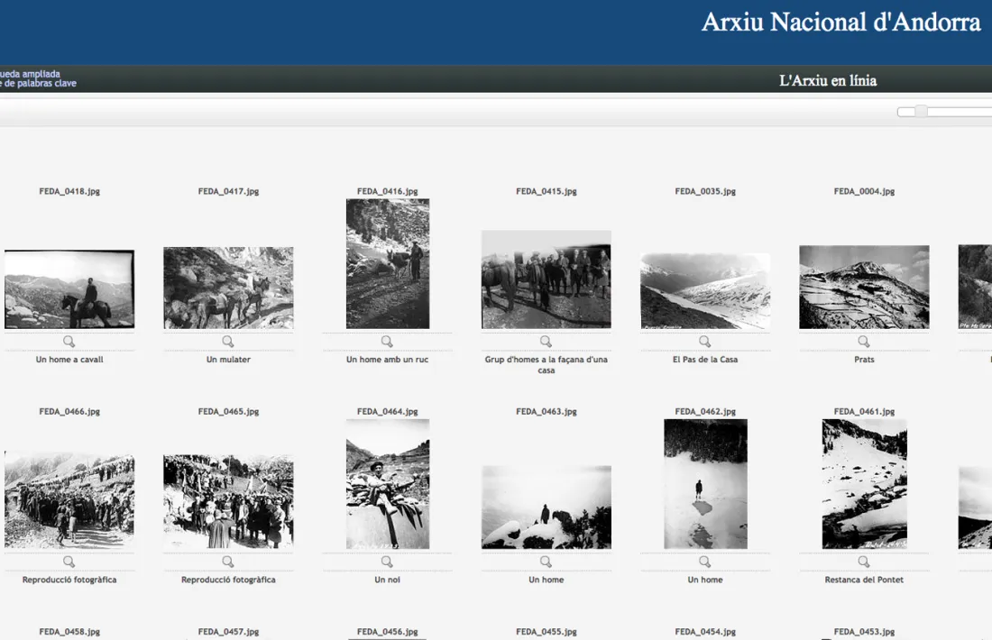Click magnifier under FEDA_0466 Reproducció fotogràfica
The image size is (992, 640).
point(69,562)
